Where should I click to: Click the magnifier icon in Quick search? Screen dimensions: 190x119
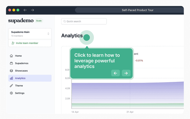pos(64,21)
